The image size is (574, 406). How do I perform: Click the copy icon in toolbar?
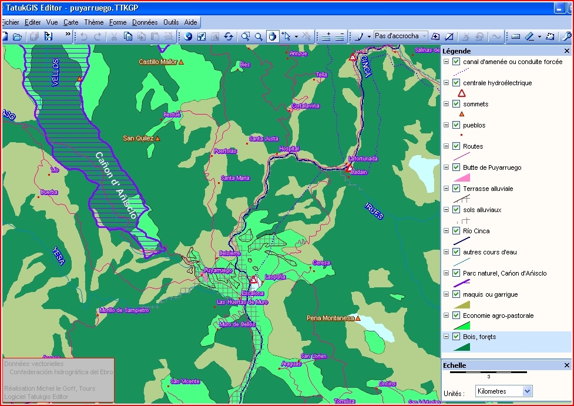[x=128, y=36]
